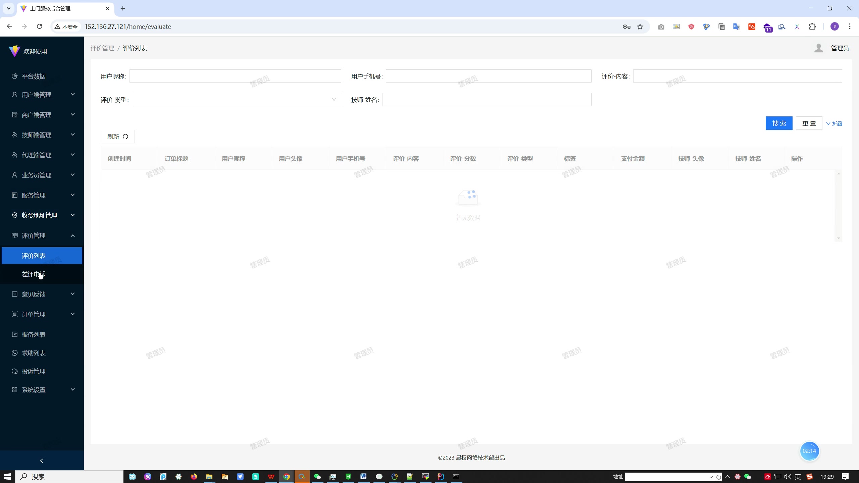Bookmark this page with star icon
This screenshot has width=859, height=483.
[x=640, y=26]
